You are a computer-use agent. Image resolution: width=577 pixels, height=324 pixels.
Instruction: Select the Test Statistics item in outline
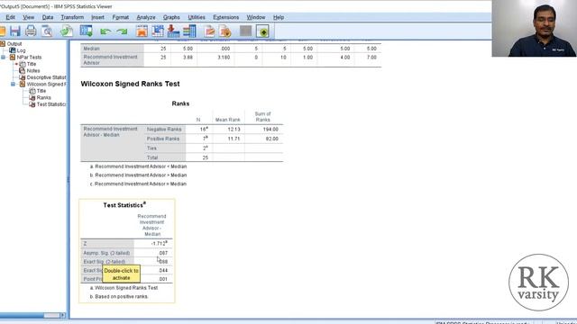click(x=51, y=104)
